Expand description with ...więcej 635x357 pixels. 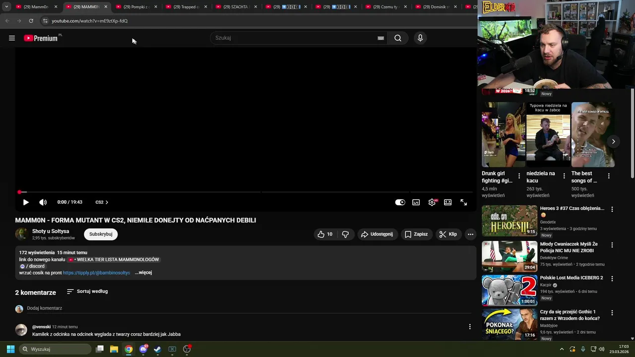[x=143, y=273]
